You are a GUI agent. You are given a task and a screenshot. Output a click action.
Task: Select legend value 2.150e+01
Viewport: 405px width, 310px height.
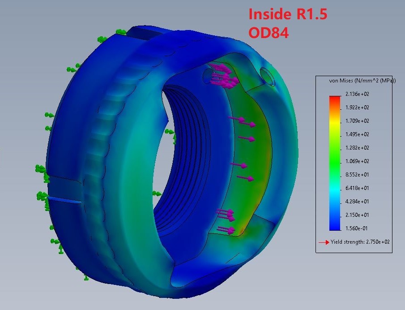coord(357,215)
